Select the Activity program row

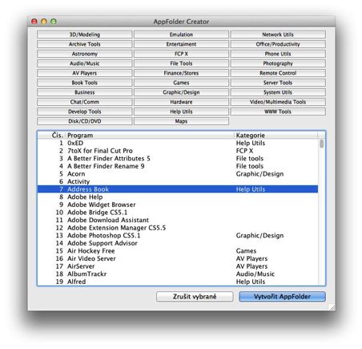click(x=178, y=181)
